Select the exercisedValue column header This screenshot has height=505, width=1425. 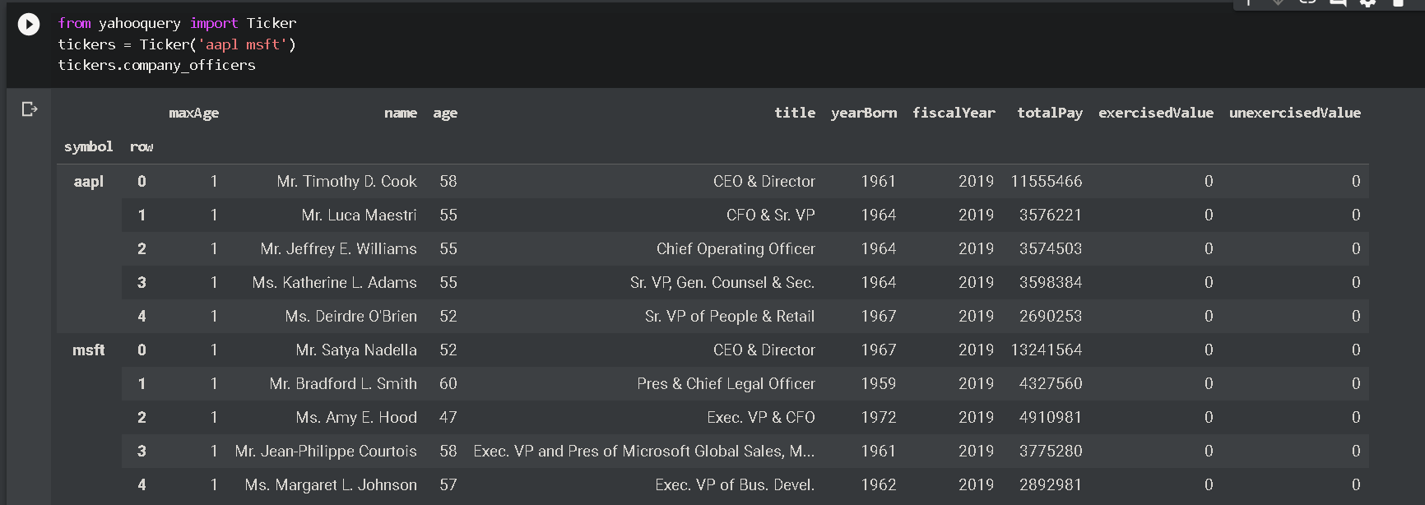[x=1156, y=113]
